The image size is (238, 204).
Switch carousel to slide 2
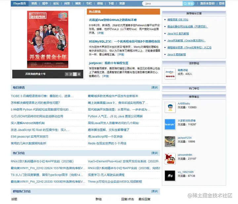point(71,74)
